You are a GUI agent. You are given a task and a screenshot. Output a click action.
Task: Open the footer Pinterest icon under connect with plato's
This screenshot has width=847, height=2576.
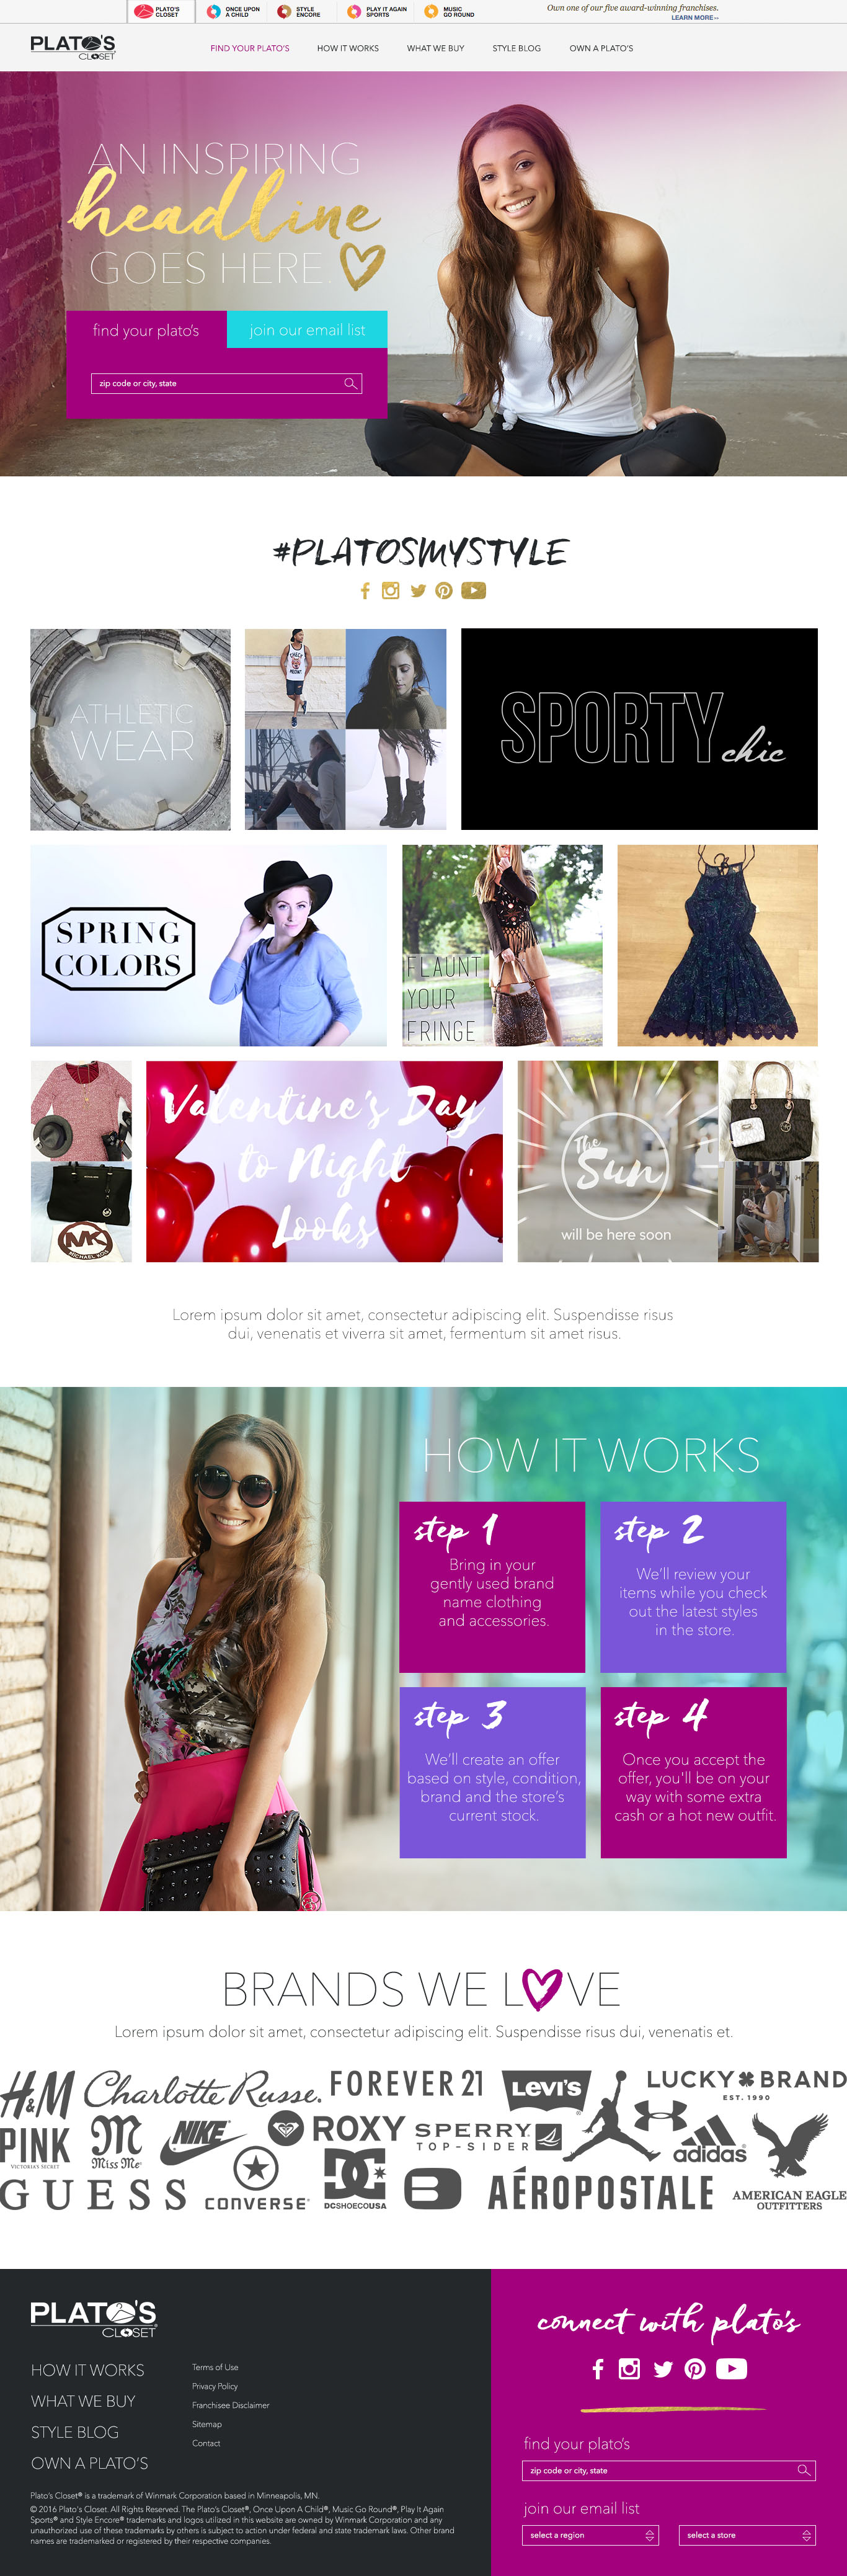[695, 2369]
